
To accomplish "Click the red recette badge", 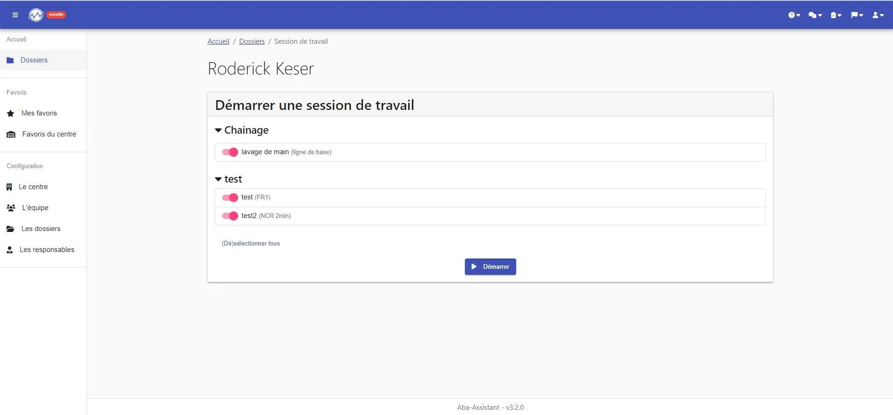I will click(x=56, y=14).
